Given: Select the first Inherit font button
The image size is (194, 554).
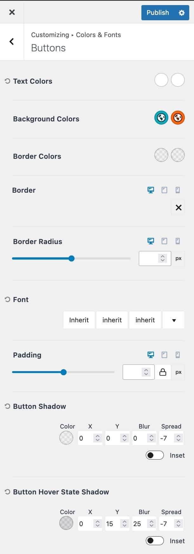Looking at the screenshot, I should coord(79,320).
